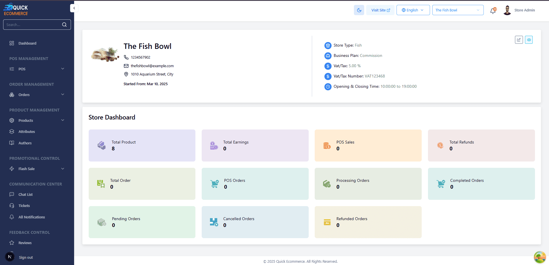
Task: Click the notification bell icon
Action: click(x=493, y=11)
